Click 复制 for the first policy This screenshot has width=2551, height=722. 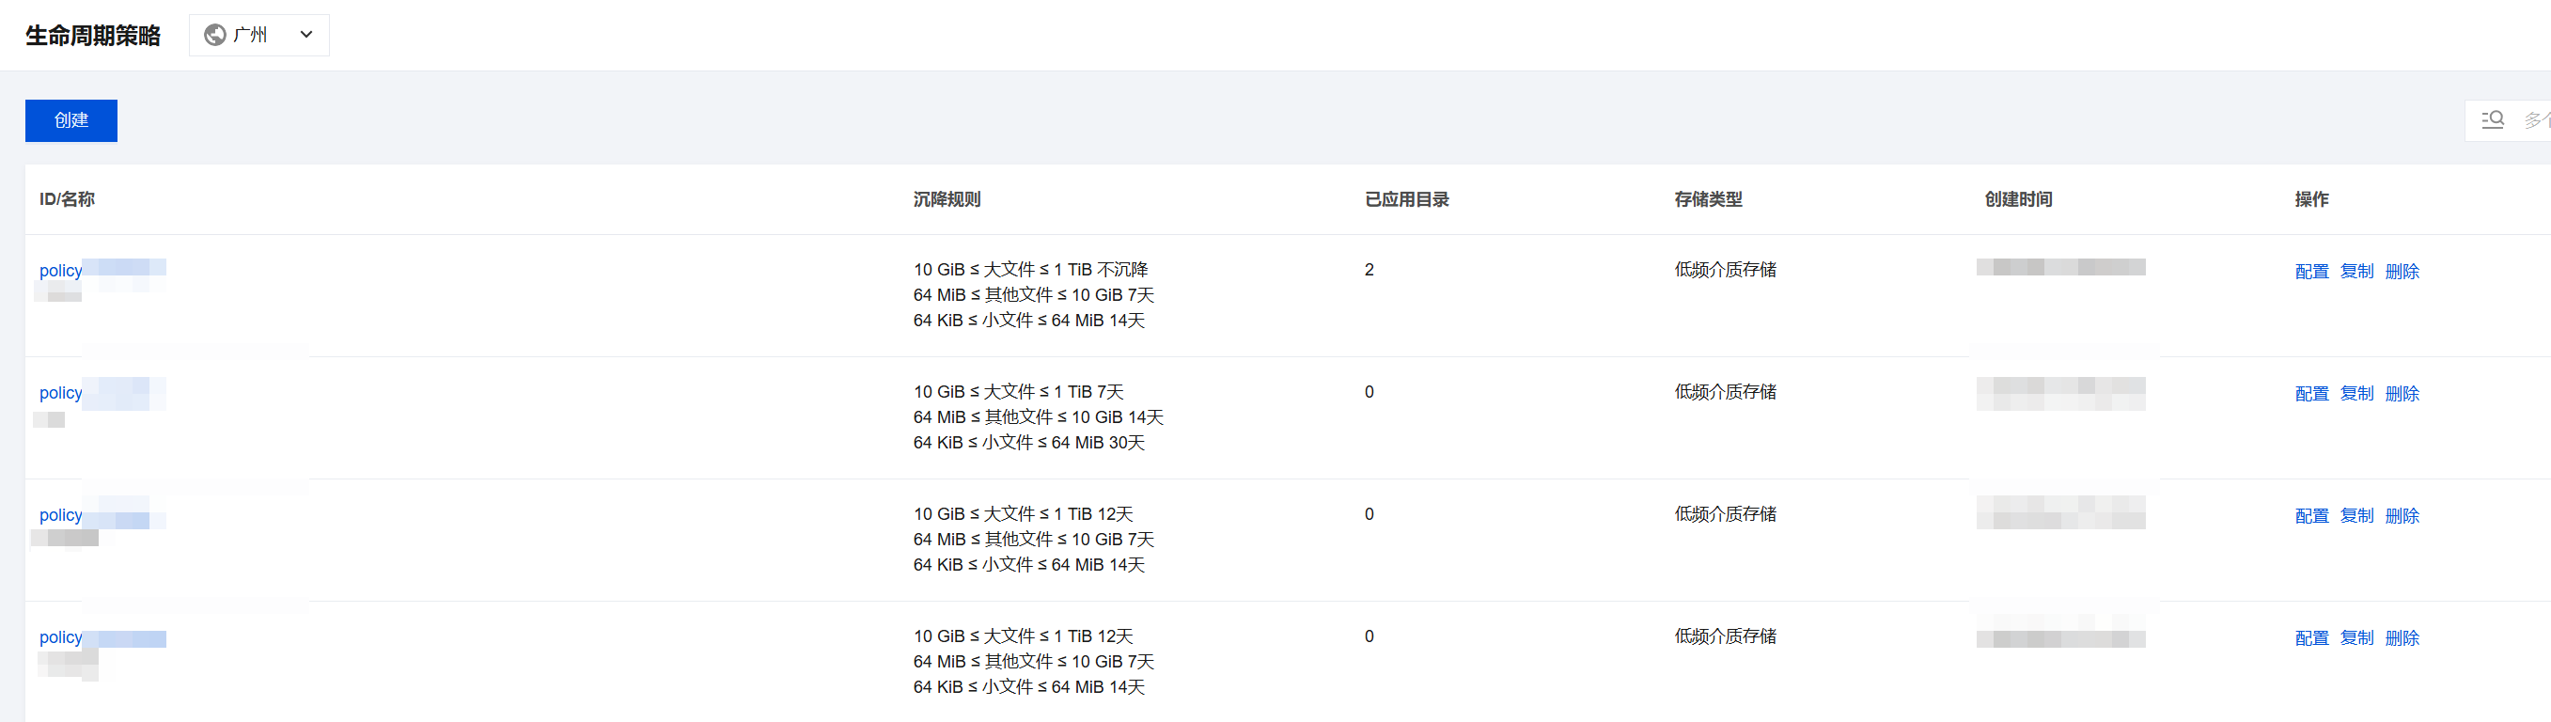[2357, 272]
